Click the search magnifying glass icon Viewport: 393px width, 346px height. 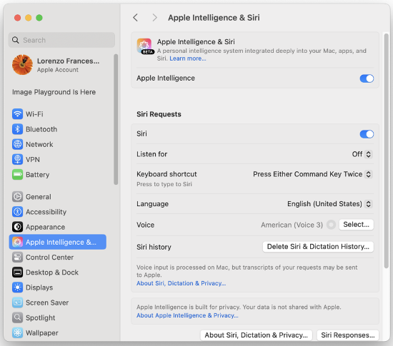tap(16, 40)
